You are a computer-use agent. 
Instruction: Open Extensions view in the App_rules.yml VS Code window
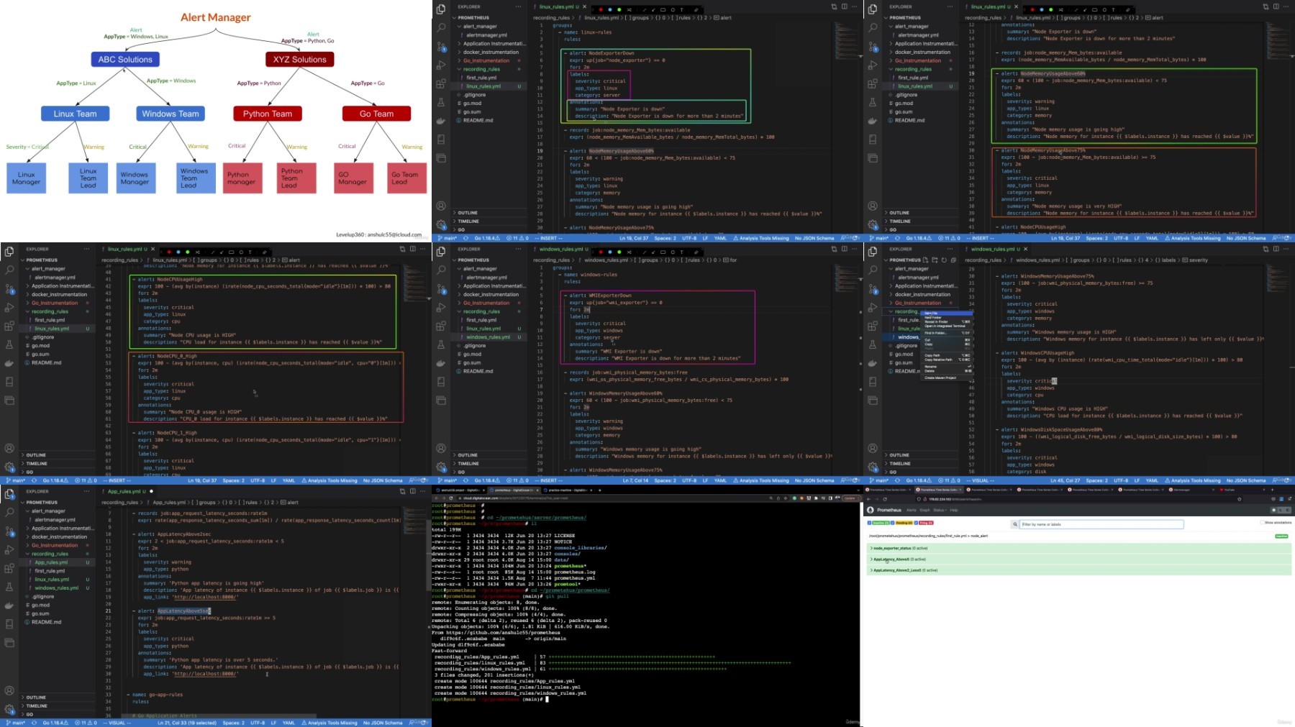click(x=9, y=568)
